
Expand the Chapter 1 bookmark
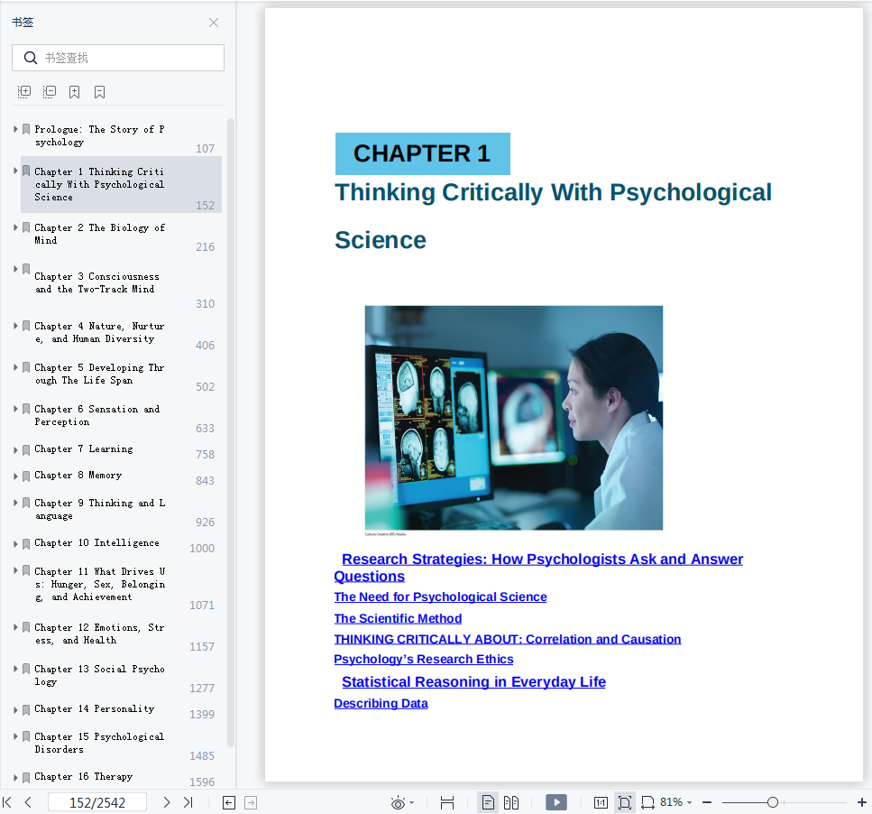[x=15, y=171]
